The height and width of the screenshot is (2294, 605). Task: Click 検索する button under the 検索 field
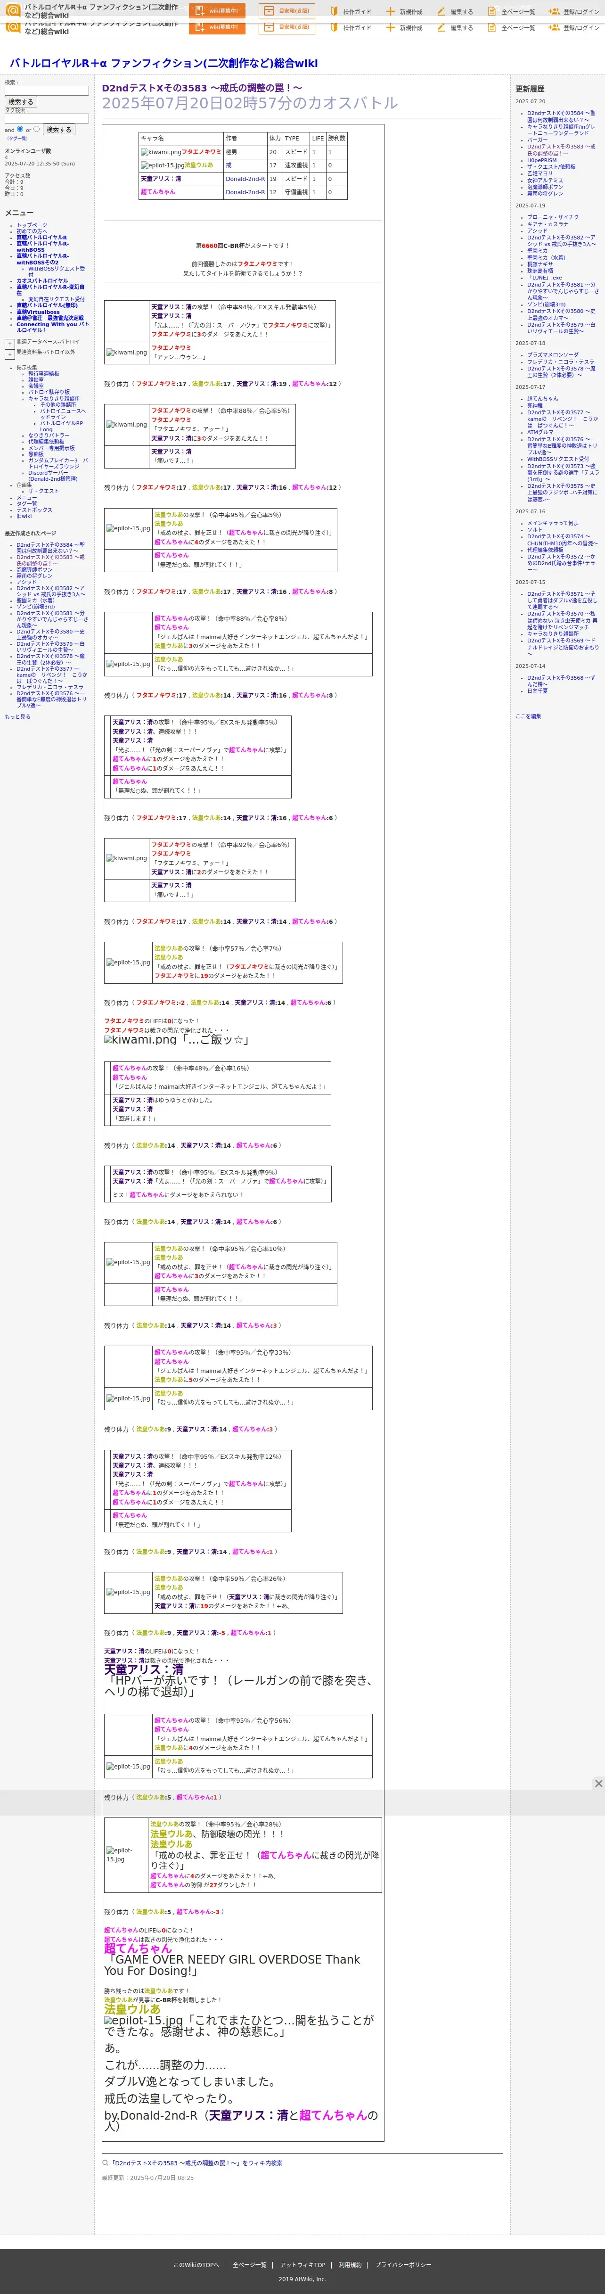pos(20,101)
